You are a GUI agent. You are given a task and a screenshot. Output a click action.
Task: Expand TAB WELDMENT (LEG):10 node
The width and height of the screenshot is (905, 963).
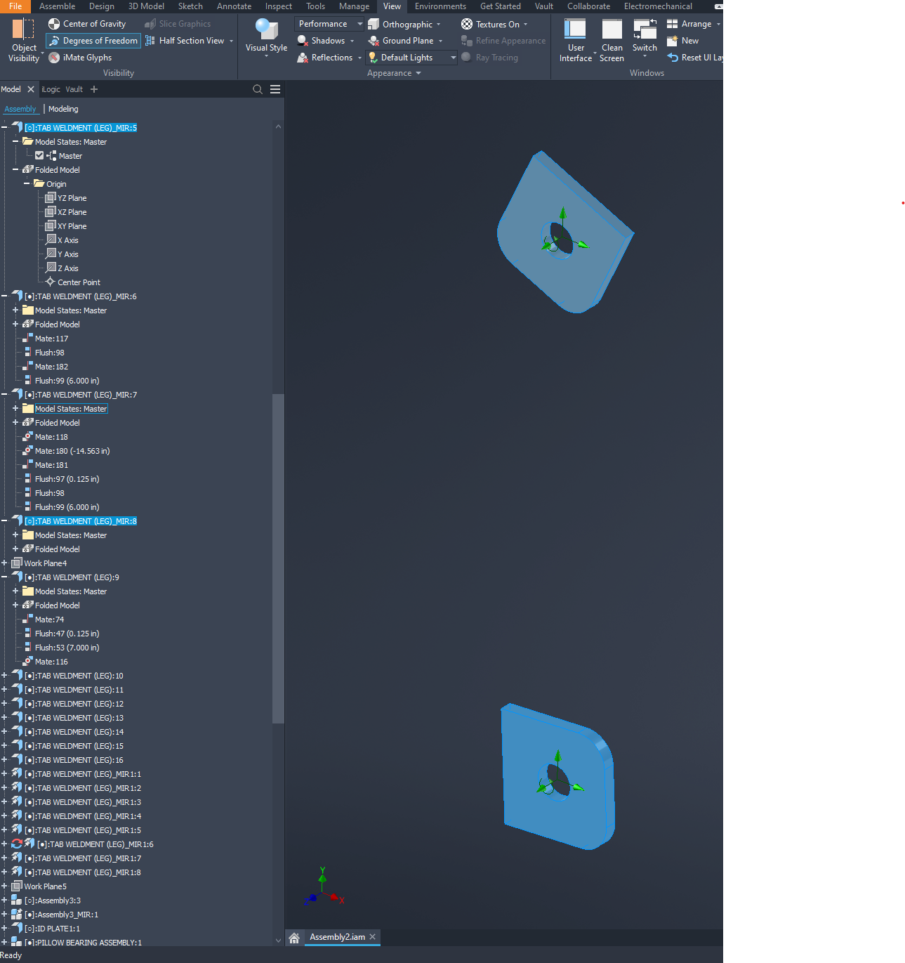6,675
